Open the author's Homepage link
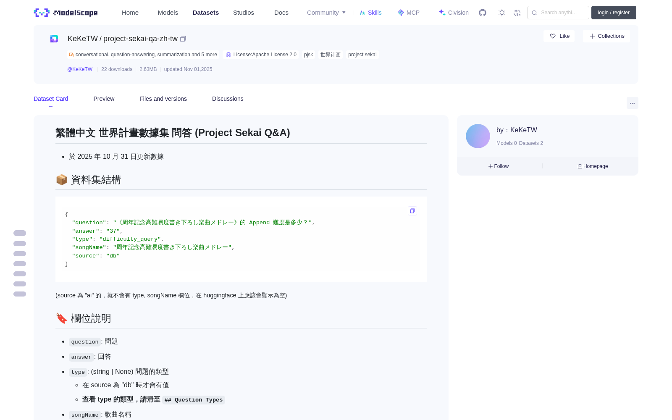672x420 pixels. (593, 166)
